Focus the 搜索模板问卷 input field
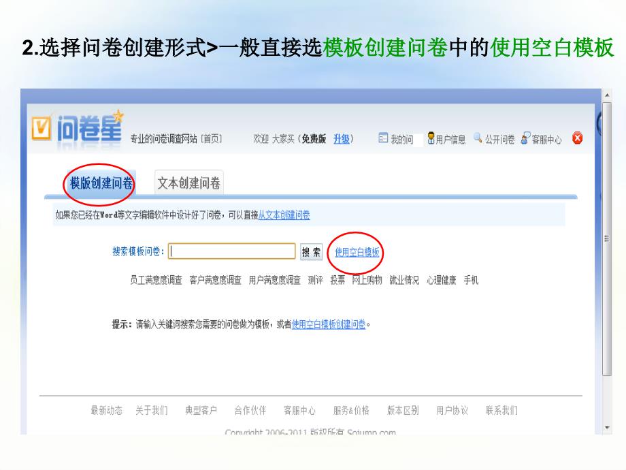626x470 pixels. tap(231, 251)
